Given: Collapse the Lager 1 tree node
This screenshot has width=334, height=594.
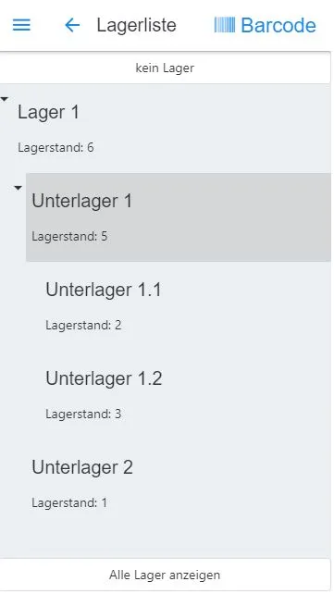Looking at the screenshot, I should click(x=5, y=99).
